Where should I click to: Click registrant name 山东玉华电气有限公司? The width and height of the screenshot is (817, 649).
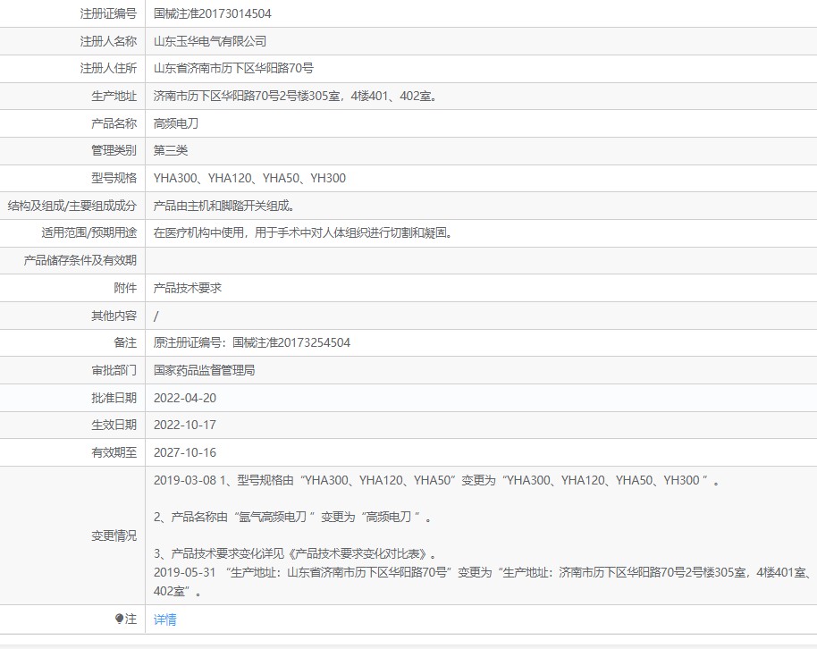(x=210, y=41)
